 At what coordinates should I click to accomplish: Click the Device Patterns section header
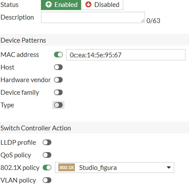[94, 40]
